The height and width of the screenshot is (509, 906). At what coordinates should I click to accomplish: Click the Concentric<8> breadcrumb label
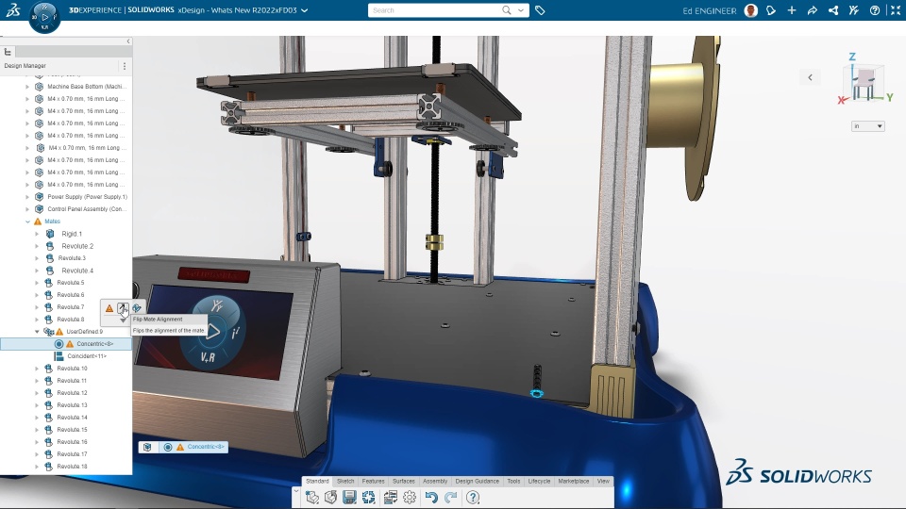(x=205, y=447)
